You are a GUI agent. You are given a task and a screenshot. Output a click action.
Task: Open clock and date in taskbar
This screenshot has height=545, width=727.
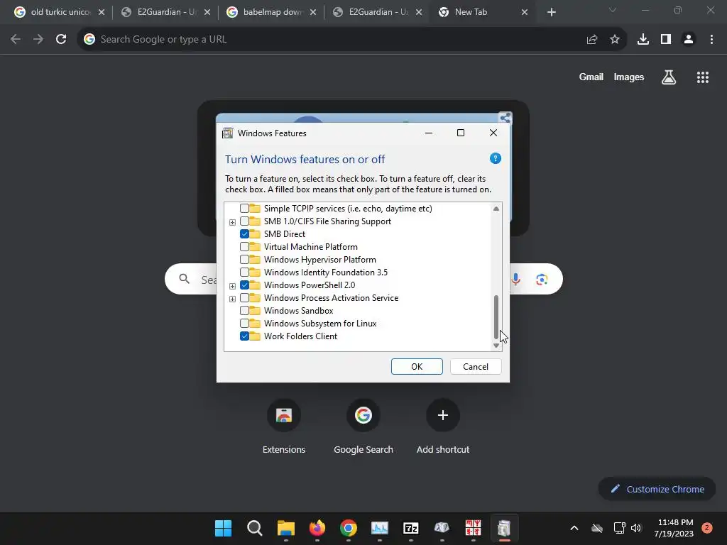pyautogui.click(x=674, y=528)
